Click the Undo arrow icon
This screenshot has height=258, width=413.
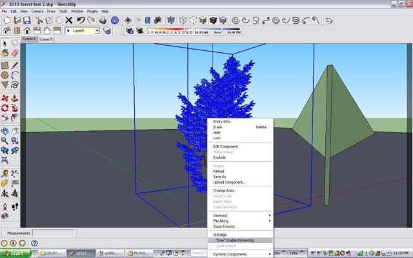point(81,20)
